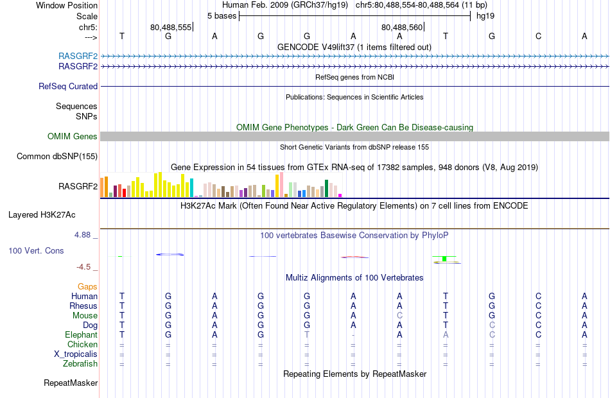
Task: Click 'Repeating Elements by RepeatMasker' title
Action: point(354,374)
